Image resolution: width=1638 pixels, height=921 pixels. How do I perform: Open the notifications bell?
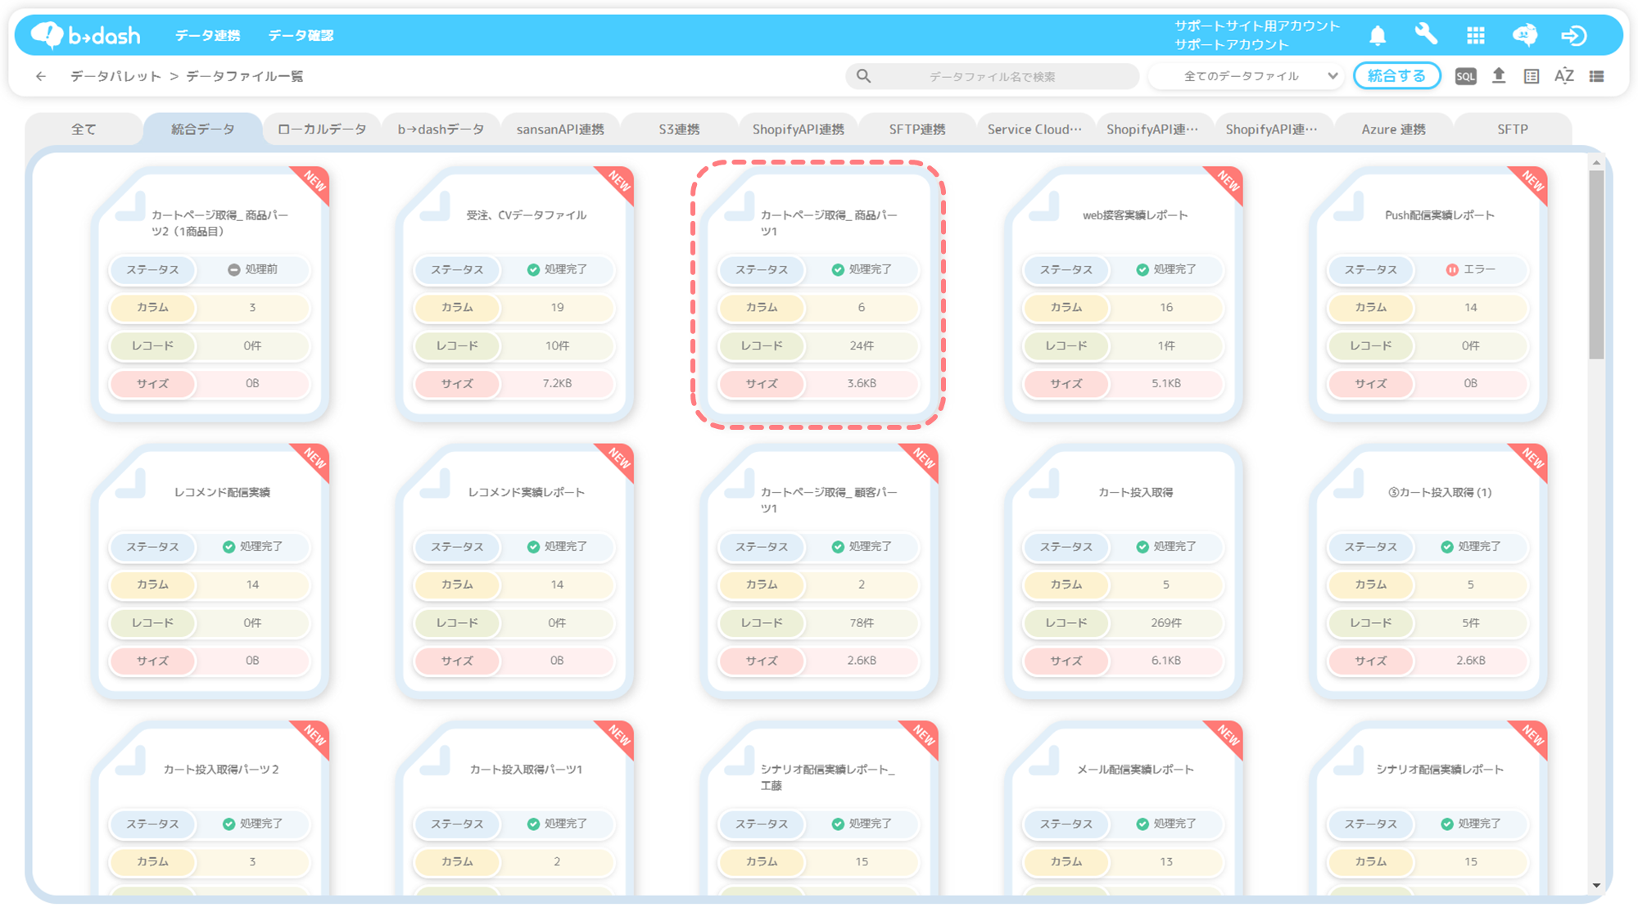pyautogui.click(x=1378, y=35)
